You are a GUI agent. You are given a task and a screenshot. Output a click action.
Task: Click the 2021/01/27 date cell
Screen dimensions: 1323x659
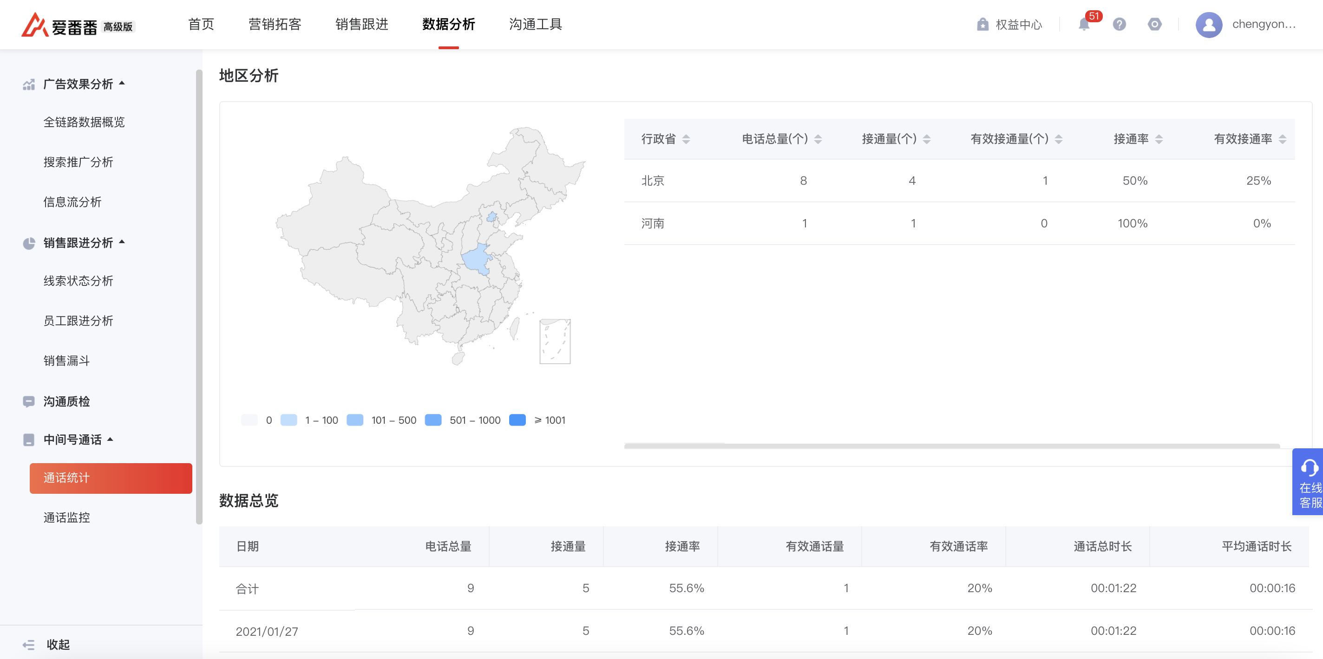coord(267,631)
